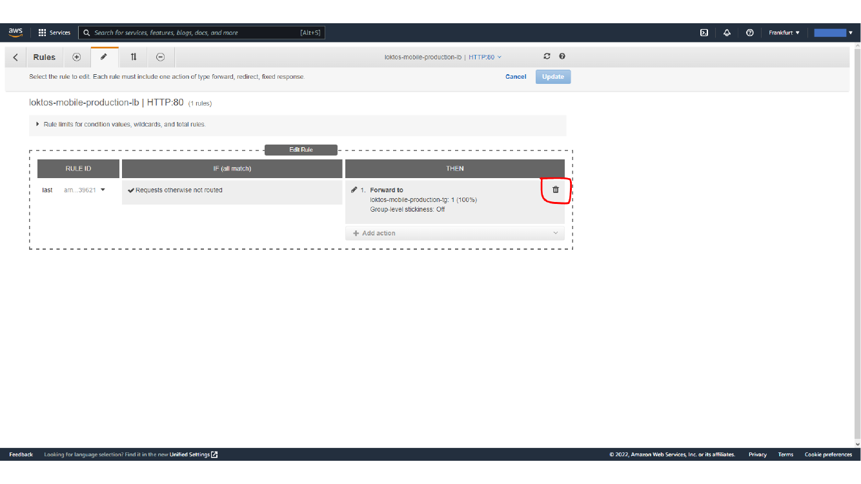This screenshot has width=861, height=484.
Task: Open Cookie preferences in footer
Action: 828,455
